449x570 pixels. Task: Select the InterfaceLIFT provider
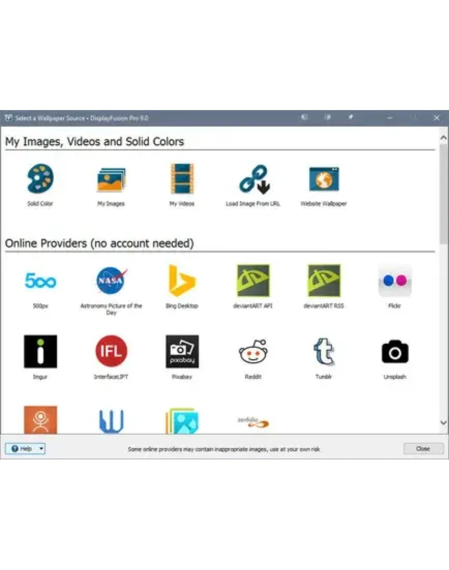(x=111, y=351)
